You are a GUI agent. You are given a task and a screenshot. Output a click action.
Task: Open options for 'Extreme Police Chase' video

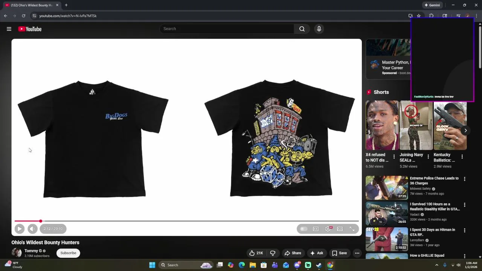pyautogui.click(x=465, y=179)
